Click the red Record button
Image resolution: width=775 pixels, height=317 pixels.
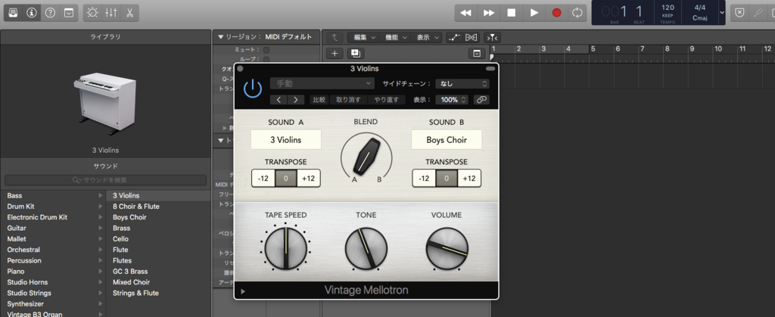[557, 13]
